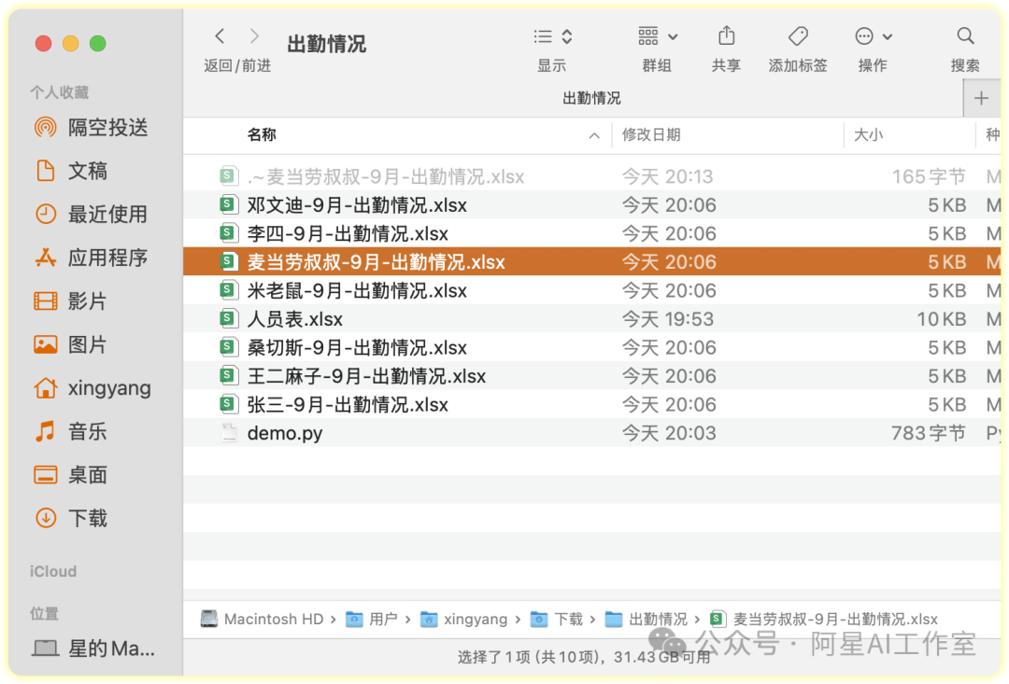Screen dimensions: 1009x684
Task: Select the demo.py file
Action: pos(285,433)
